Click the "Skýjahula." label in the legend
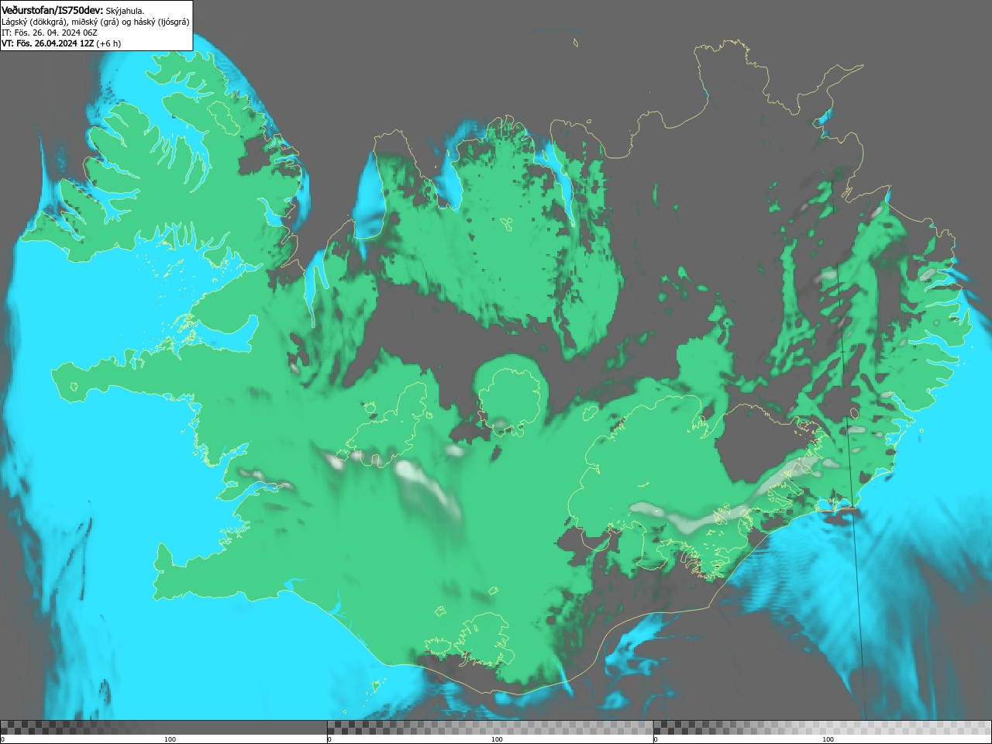 [125, 11]
